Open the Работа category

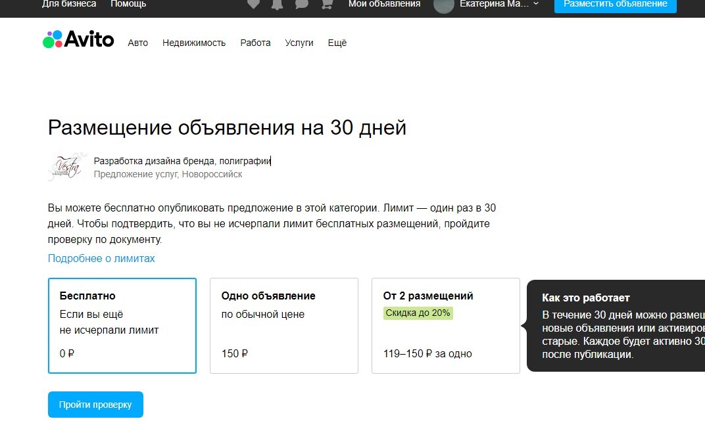coord(255,43)
